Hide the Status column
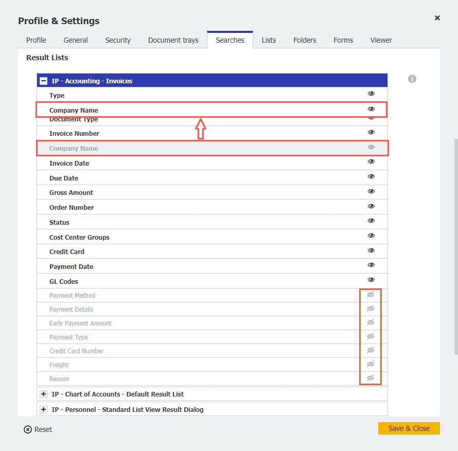The height and width of the screenshot is (451, 458). (x=371, y=221)
